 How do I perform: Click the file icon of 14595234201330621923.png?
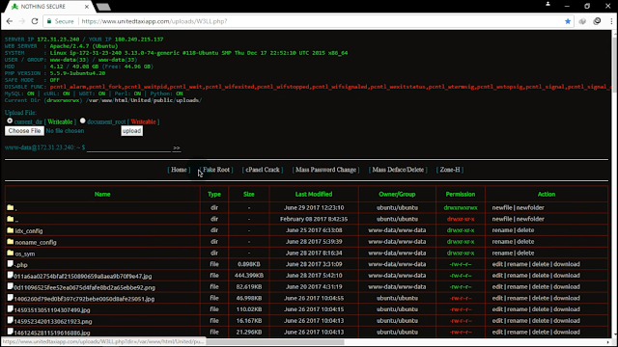click(11, 321)
